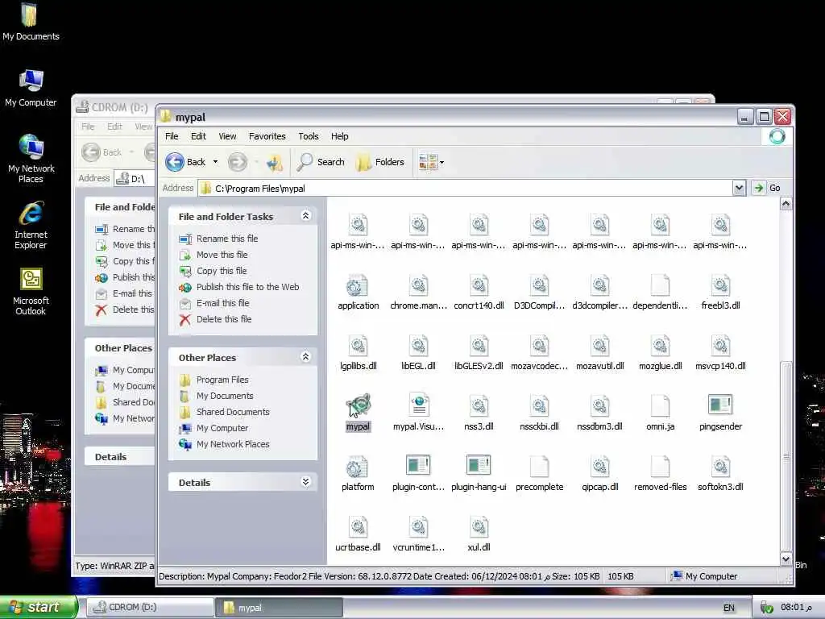Expand the Details panel
The height and width of the screenshot is (619, 825).
click(x=305, y=482)
